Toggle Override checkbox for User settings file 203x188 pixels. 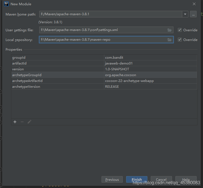pos(180,30)
